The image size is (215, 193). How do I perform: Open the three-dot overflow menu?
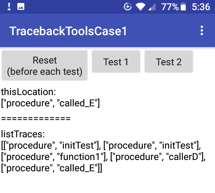coord(202,31)
